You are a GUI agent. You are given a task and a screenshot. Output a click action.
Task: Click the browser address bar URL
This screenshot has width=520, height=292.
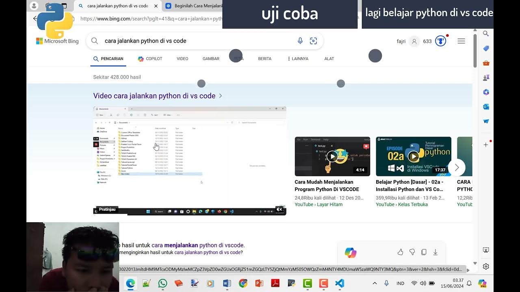pyautogui.click(x=151, y=19)
